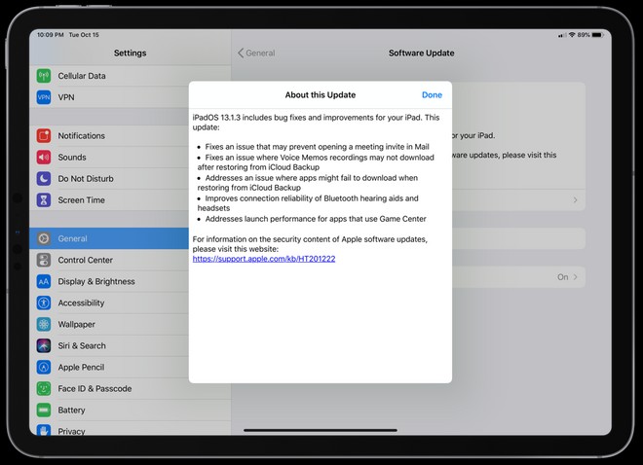Image resolution: width=643 pixels, height=465 pixels.
Task: Open the Learn More row chevron
Action: (x=575, y=200)
